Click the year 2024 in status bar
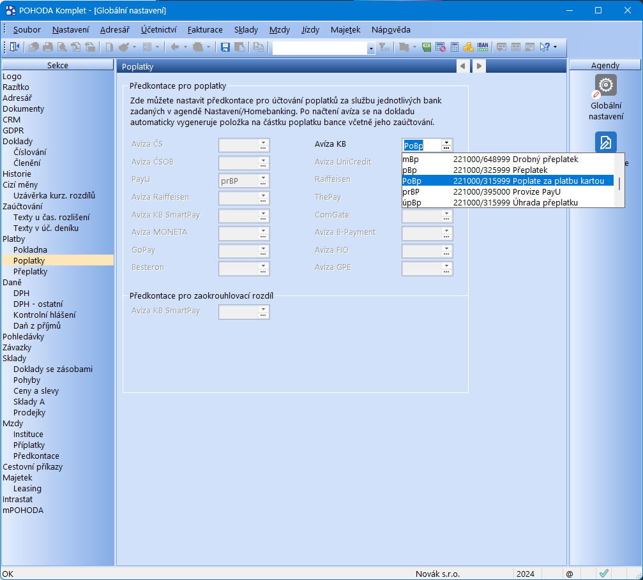This screenshot has width=643, height=580. pos(526,574)
